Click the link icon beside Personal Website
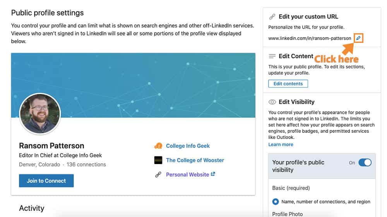The image size is (387, 217). click(158, 175)
